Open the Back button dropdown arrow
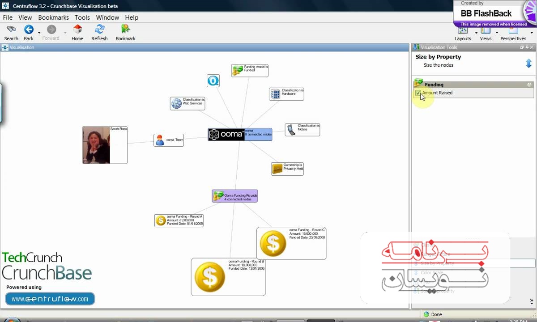This screenshot has width=537, height=322. (x=39, y=33)
